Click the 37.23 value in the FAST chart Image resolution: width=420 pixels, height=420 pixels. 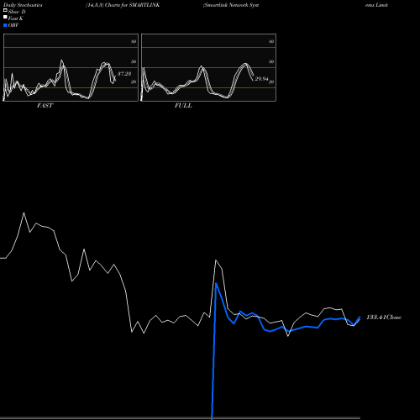tap(124, 74)
